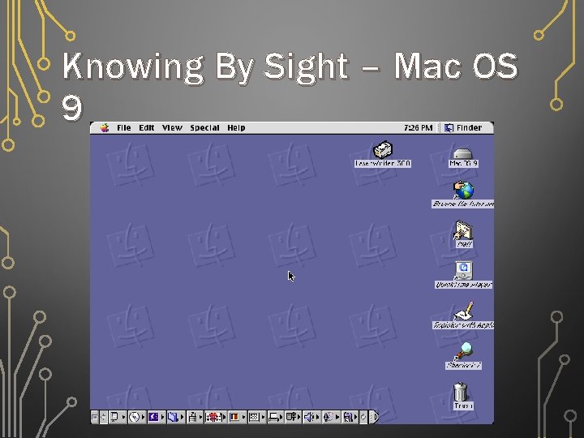Open the printer selector module
Viewport: 584px width, 438px height.
[x=276, y=417]
